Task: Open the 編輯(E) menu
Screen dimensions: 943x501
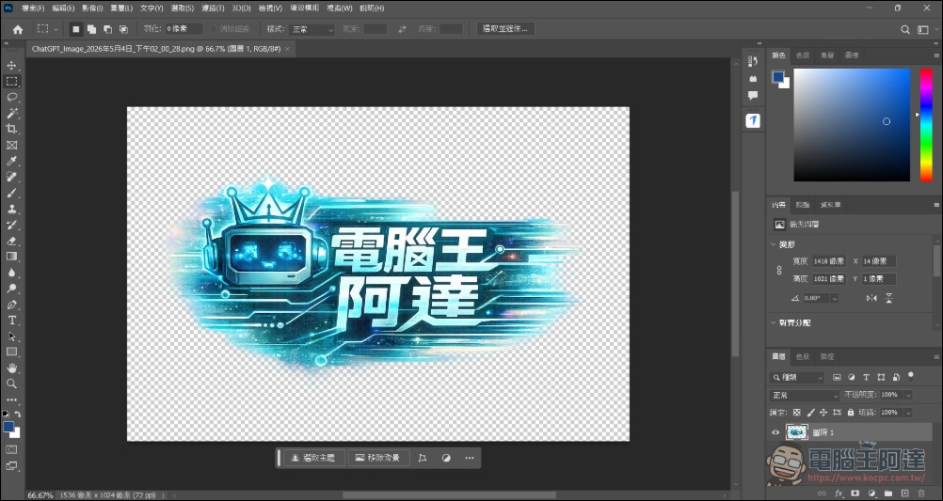Action: [x=63, y=8]
